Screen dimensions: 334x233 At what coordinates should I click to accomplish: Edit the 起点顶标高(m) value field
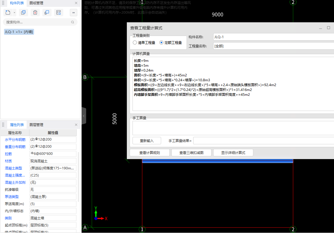[53, 225]
